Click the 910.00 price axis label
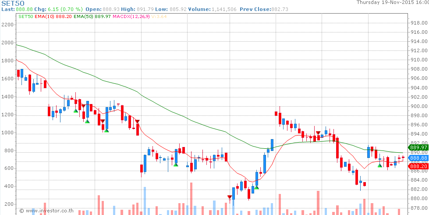429x215 pixels. [419, 60]
